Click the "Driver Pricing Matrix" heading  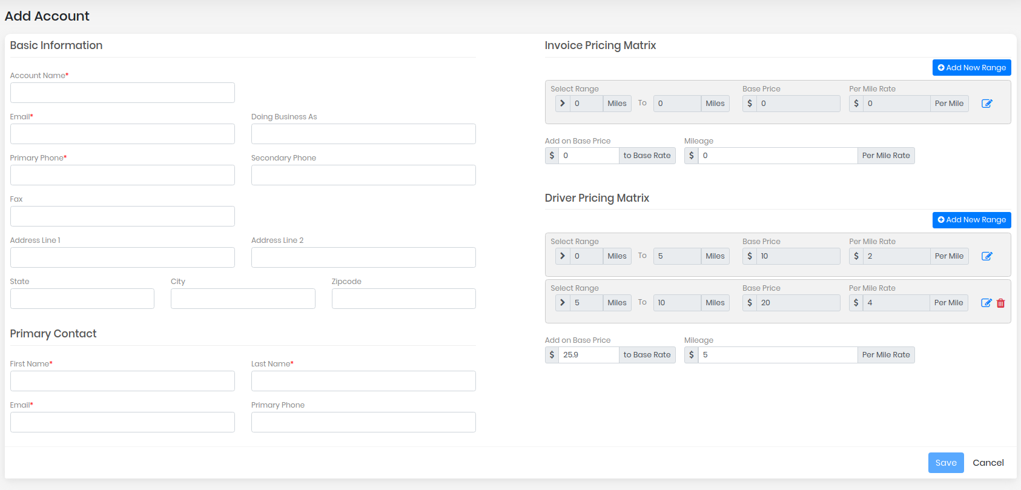597,198
